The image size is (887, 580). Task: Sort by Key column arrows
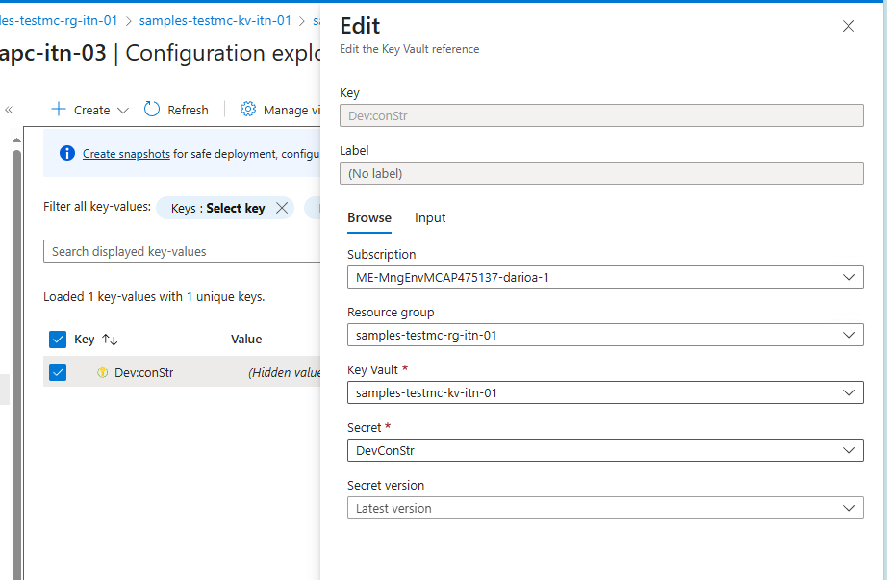(x=110, y=340)
